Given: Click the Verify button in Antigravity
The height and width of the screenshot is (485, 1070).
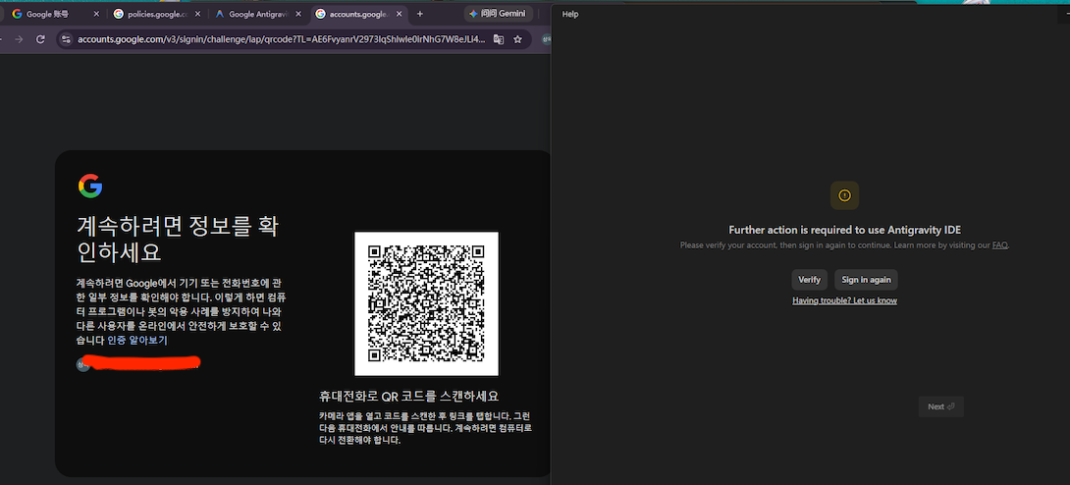Looking at the screenshot, I should pyautogui.click(x=809, y=280).
